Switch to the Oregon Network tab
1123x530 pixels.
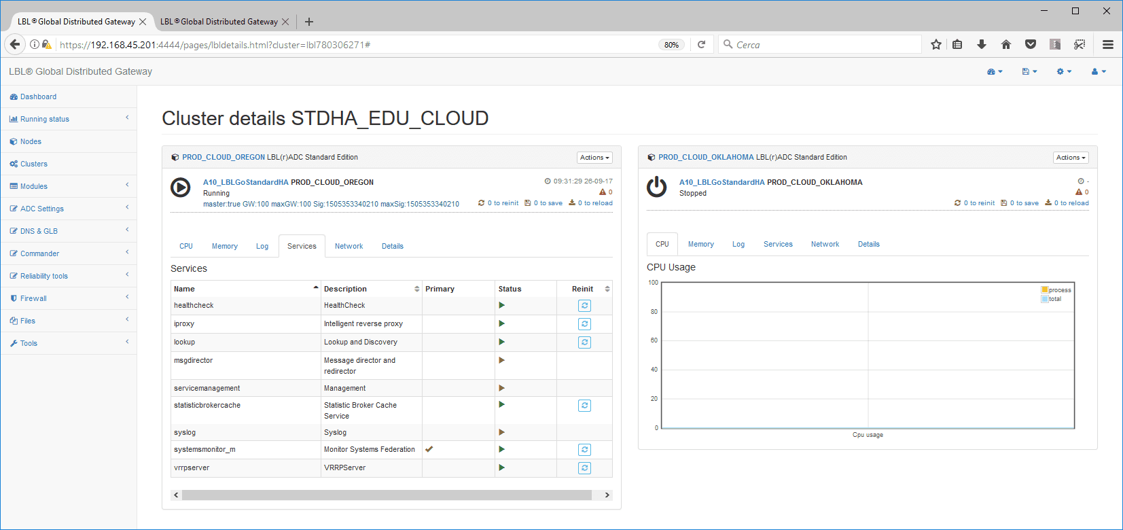coord(349,246)
